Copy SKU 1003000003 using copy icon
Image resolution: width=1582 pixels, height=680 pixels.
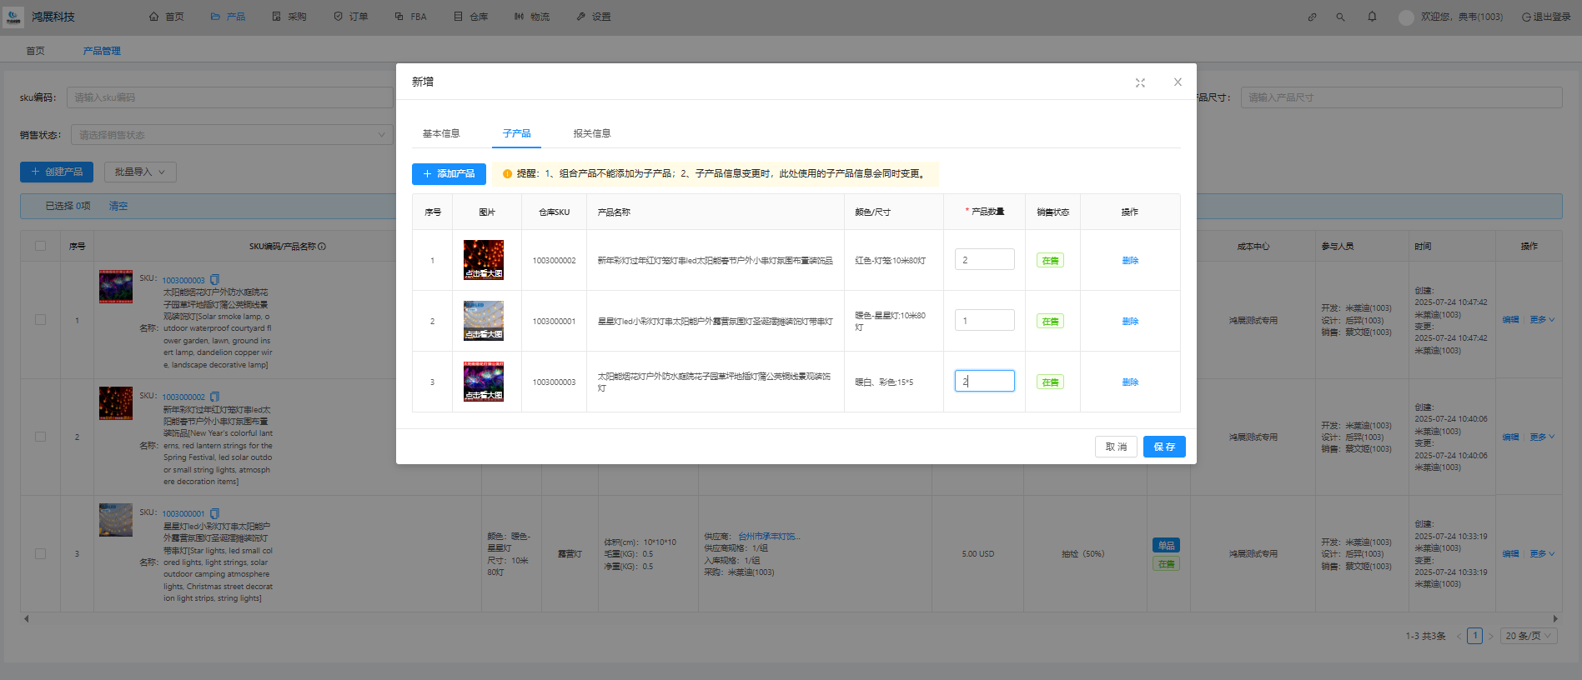click(214, 280)
